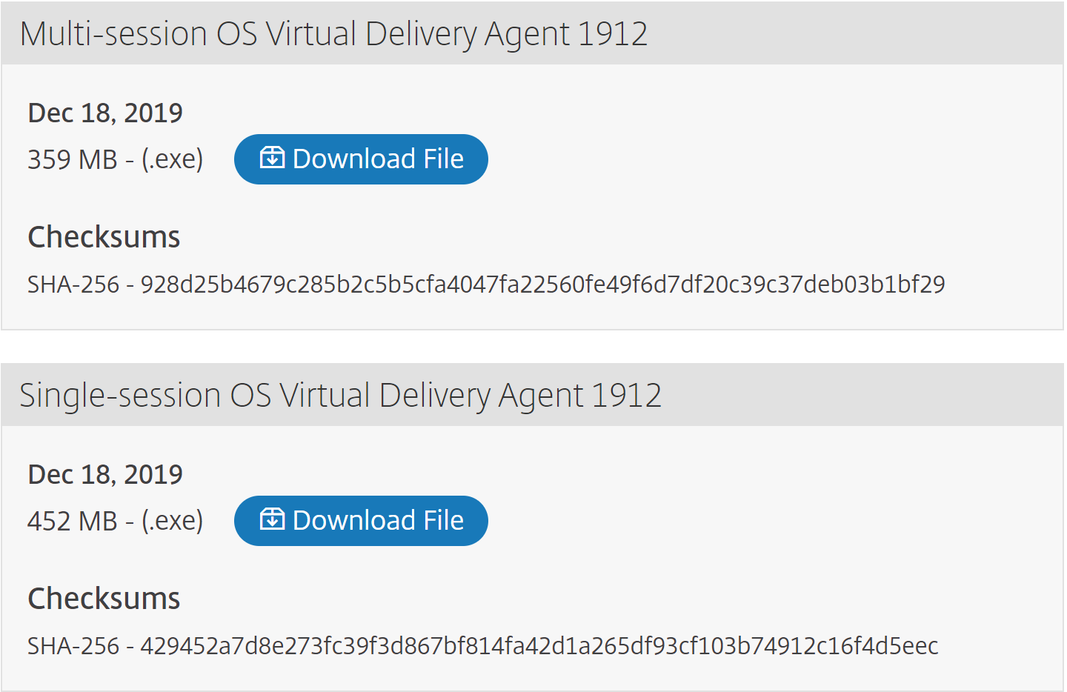The width and height of the screenshot is (1067, 692).
Task: Collapse the Single-session OS Virtual Delivery Agent 1912 section
Action: tap(339, 394)
